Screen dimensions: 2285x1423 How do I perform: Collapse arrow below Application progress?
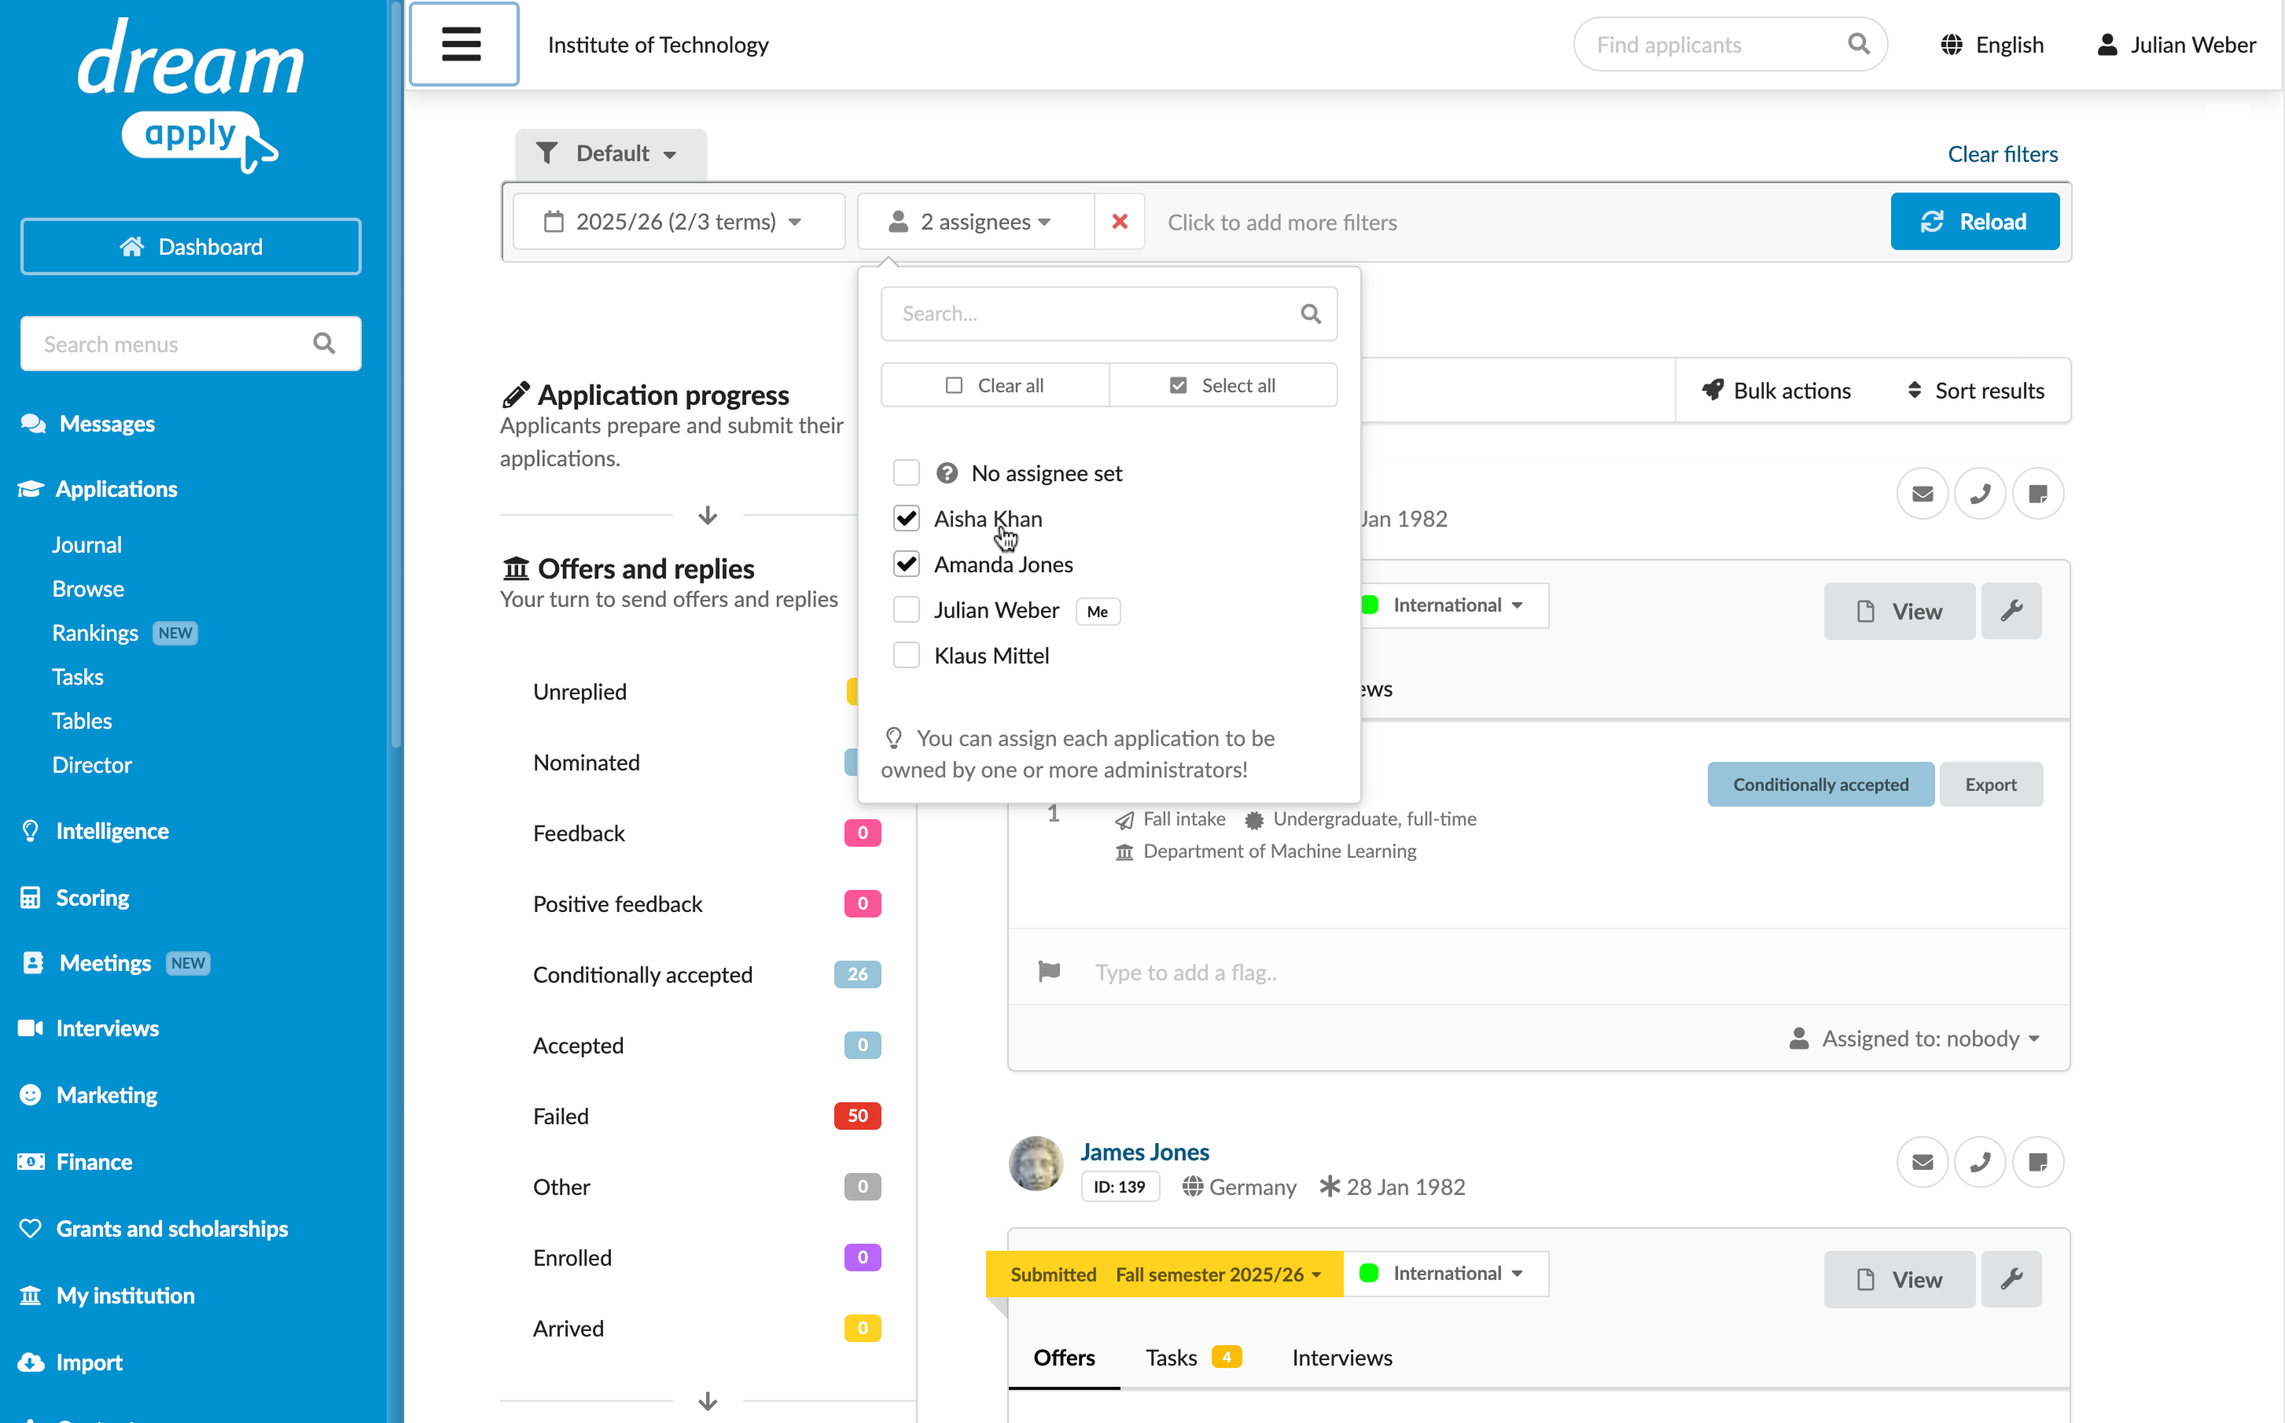pos(708,515)
